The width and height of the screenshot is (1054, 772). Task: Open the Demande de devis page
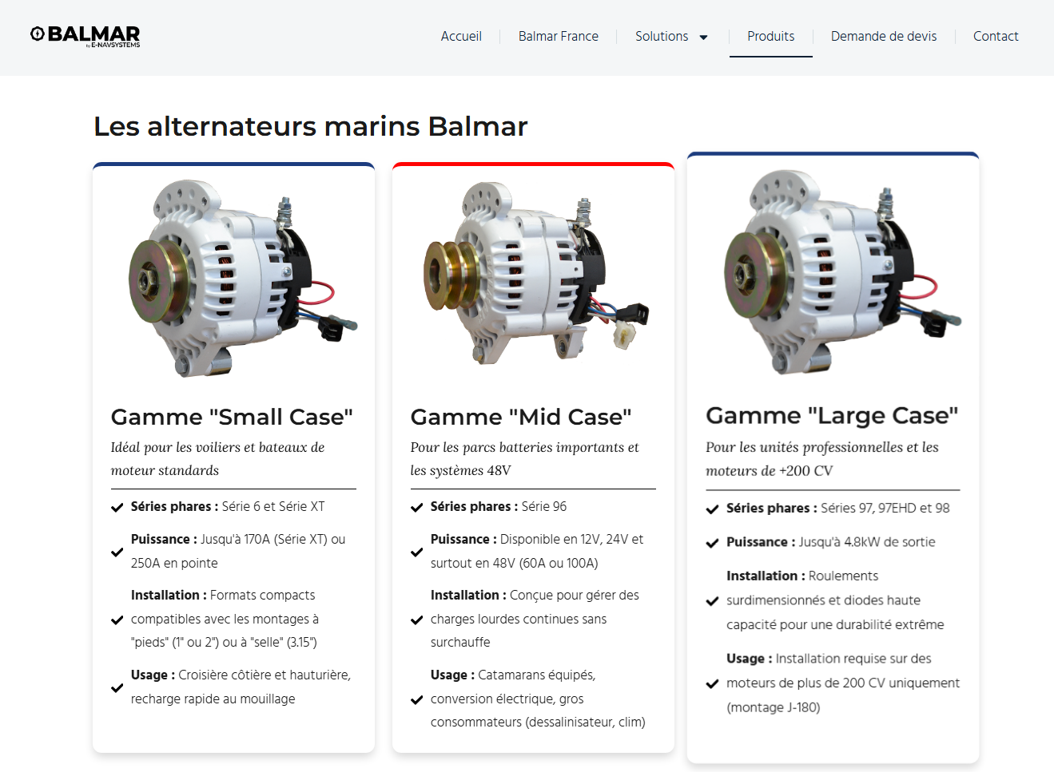883,37
